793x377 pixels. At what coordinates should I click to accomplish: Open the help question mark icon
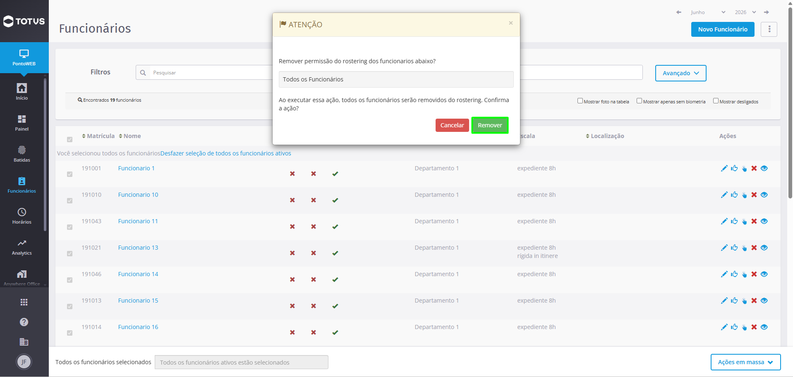(24, 322)
